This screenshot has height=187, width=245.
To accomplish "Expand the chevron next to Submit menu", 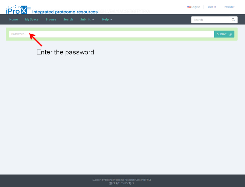I will (93, 20).
